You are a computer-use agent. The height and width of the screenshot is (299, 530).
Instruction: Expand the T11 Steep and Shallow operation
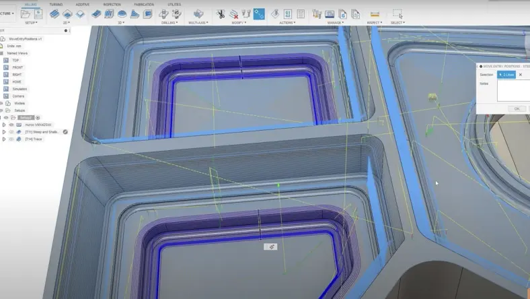[4, 132]
